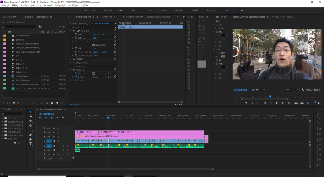Open Program monitor settings wrench
This screenshot has width=324, height=177.
(303, 90)
